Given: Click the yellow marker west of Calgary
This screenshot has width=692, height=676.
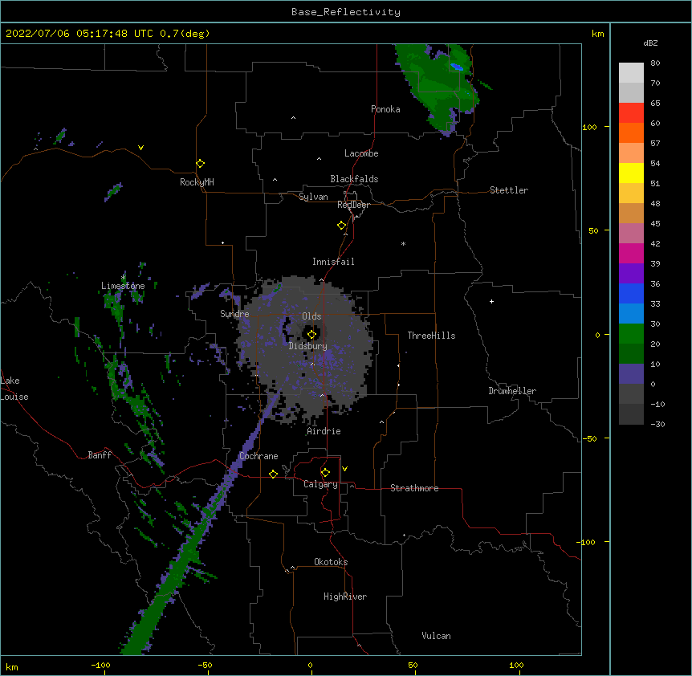Looking at the screenshot, I should point(273,474).
